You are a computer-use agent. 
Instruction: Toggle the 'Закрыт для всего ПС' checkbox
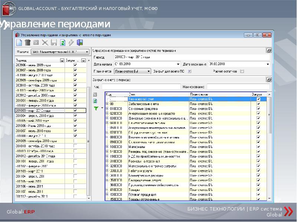point(190,71)
